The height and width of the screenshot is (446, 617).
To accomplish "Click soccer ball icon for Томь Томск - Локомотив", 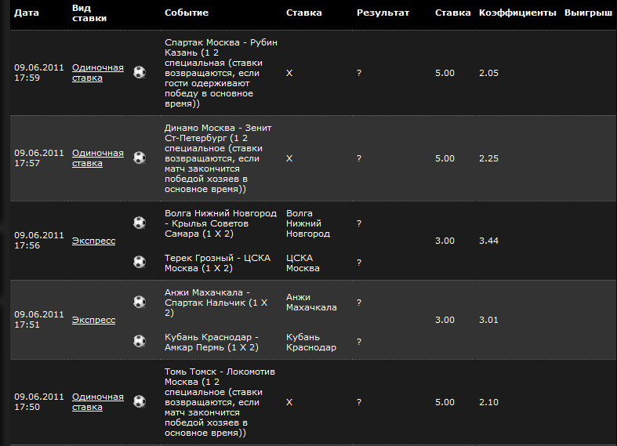I will 140,401.
